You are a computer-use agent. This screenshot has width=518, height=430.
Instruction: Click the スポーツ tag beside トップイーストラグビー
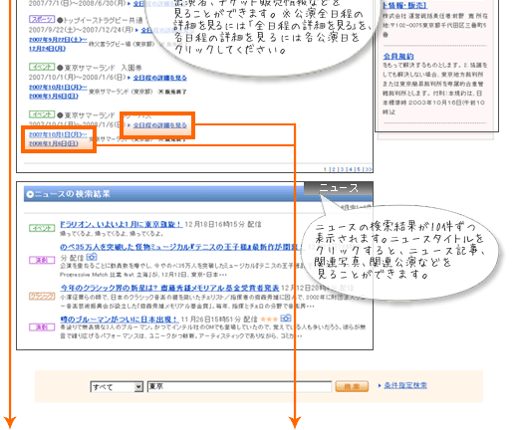tap(42, 19)
